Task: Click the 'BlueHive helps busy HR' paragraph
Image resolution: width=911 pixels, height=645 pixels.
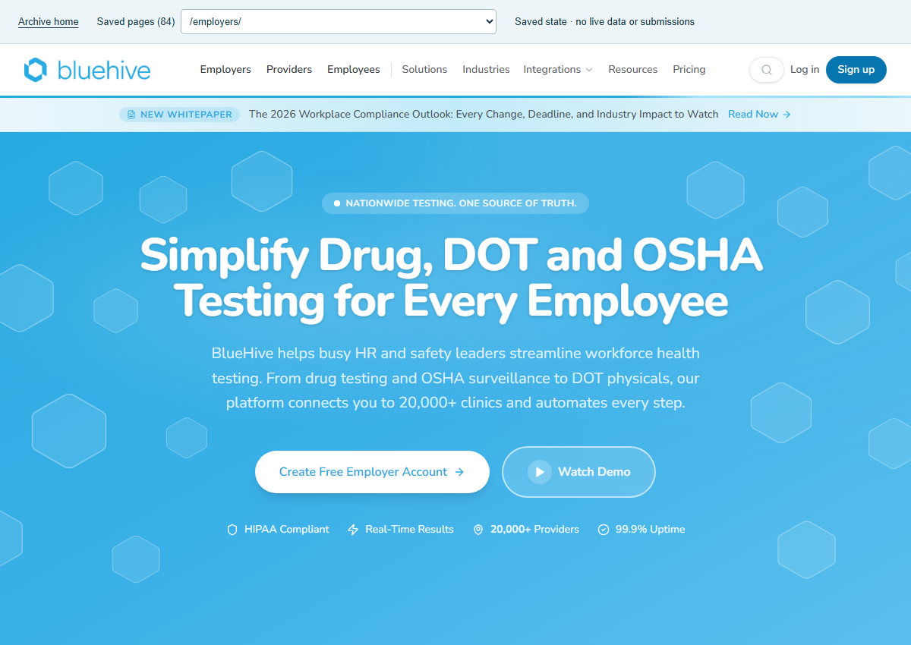Action: 455,378
